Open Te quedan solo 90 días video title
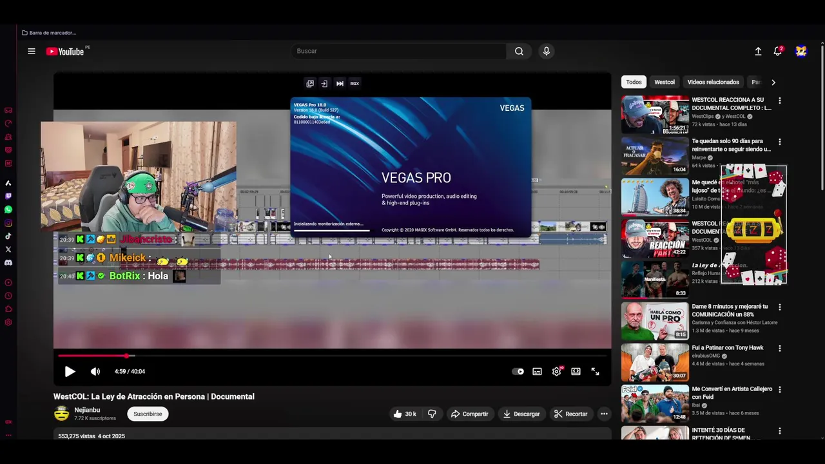Screen dimensions: 825x464 tap(731, 145)
